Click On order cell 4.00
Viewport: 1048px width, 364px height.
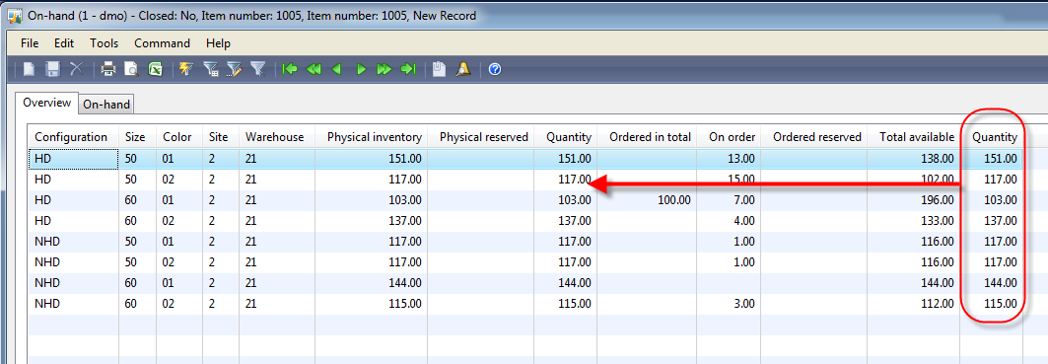point(729,221)
